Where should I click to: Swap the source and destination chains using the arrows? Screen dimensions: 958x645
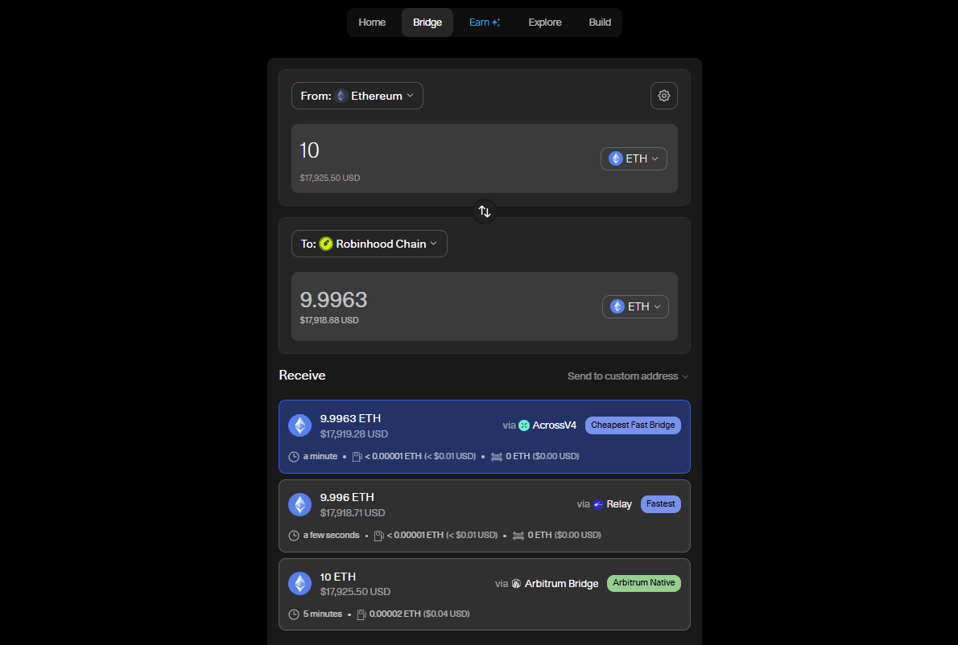coord(485,212)
